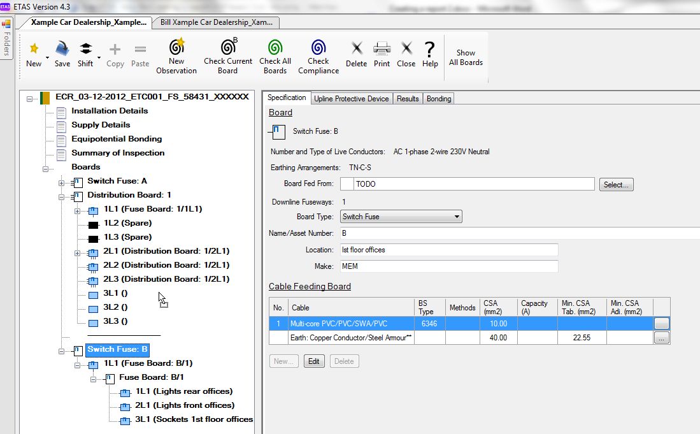700x434 pixels.
Task: Click the 1L3 (Spare) black icon
Action: (93, 239)
